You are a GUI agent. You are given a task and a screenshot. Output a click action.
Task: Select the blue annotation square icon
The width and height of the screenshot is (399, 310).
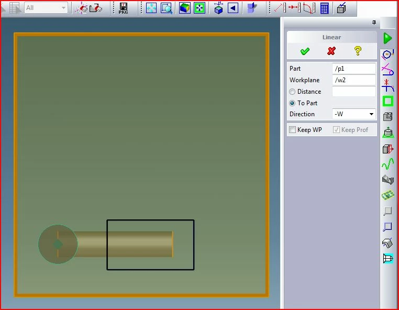387,227
